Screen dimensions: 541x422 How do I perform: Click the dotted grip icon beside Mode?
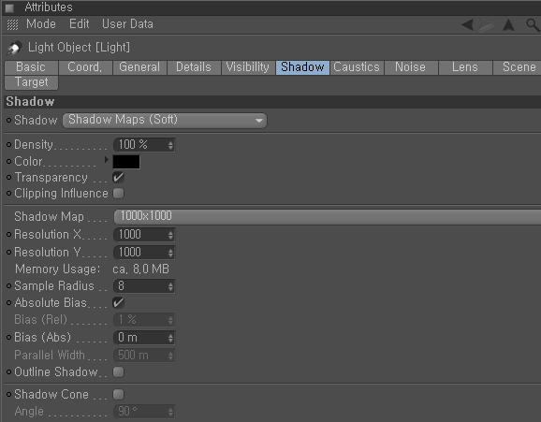click(13, 24)
